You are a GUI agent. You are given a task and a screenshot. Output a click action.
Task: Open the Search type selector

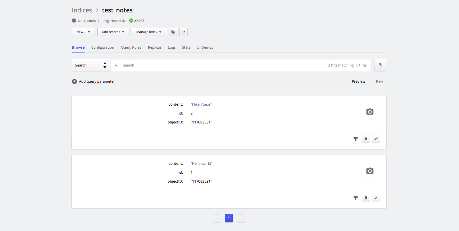91,65
